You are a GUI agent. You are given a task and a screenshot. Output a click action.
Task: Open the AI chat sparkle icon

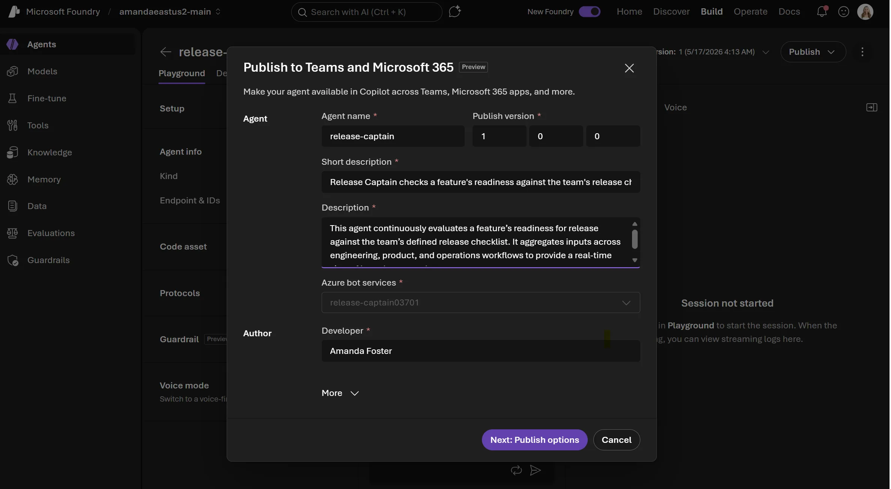(455, 12)
